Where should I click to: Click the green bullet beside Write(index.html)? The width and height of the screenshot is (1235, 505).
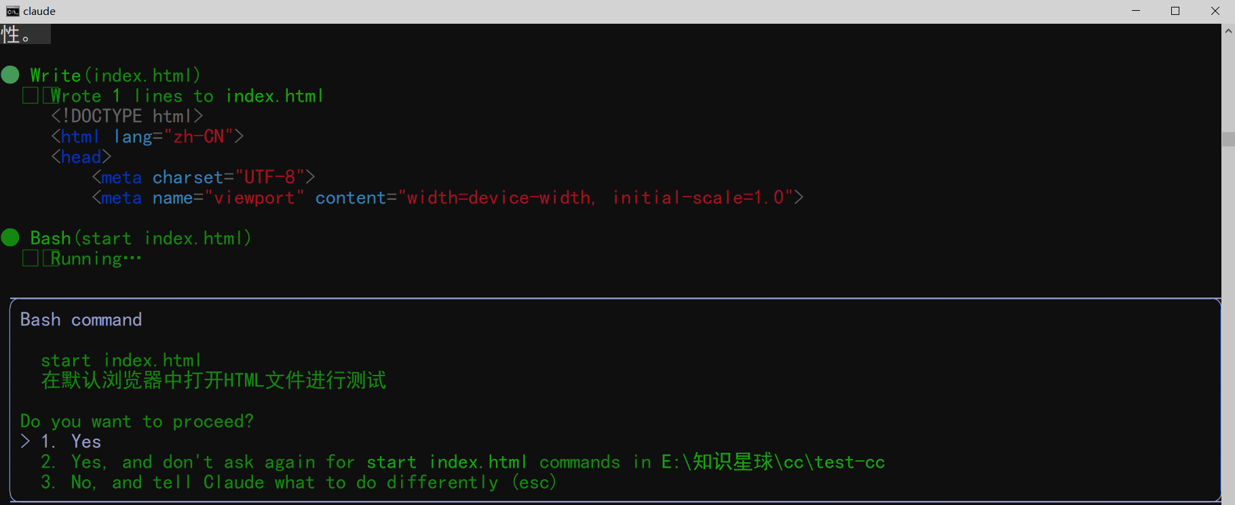point(10,75)
